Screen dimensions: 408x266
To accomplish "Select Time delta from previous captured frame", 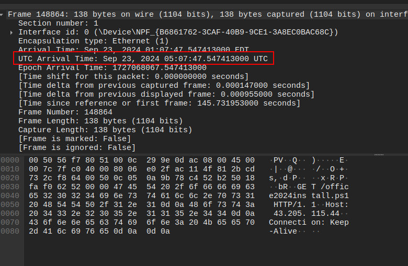I will [164, 86].
